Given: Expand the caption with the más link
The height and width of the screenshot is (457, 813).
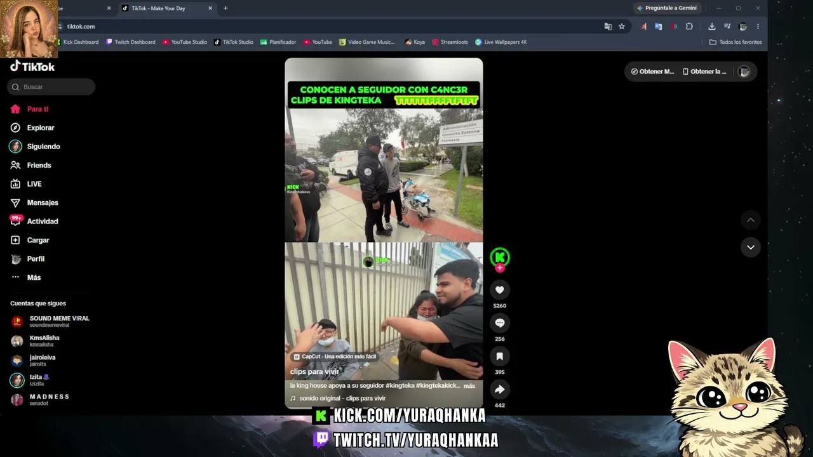Looking at the screenshot, I should [x=469, y=386].
